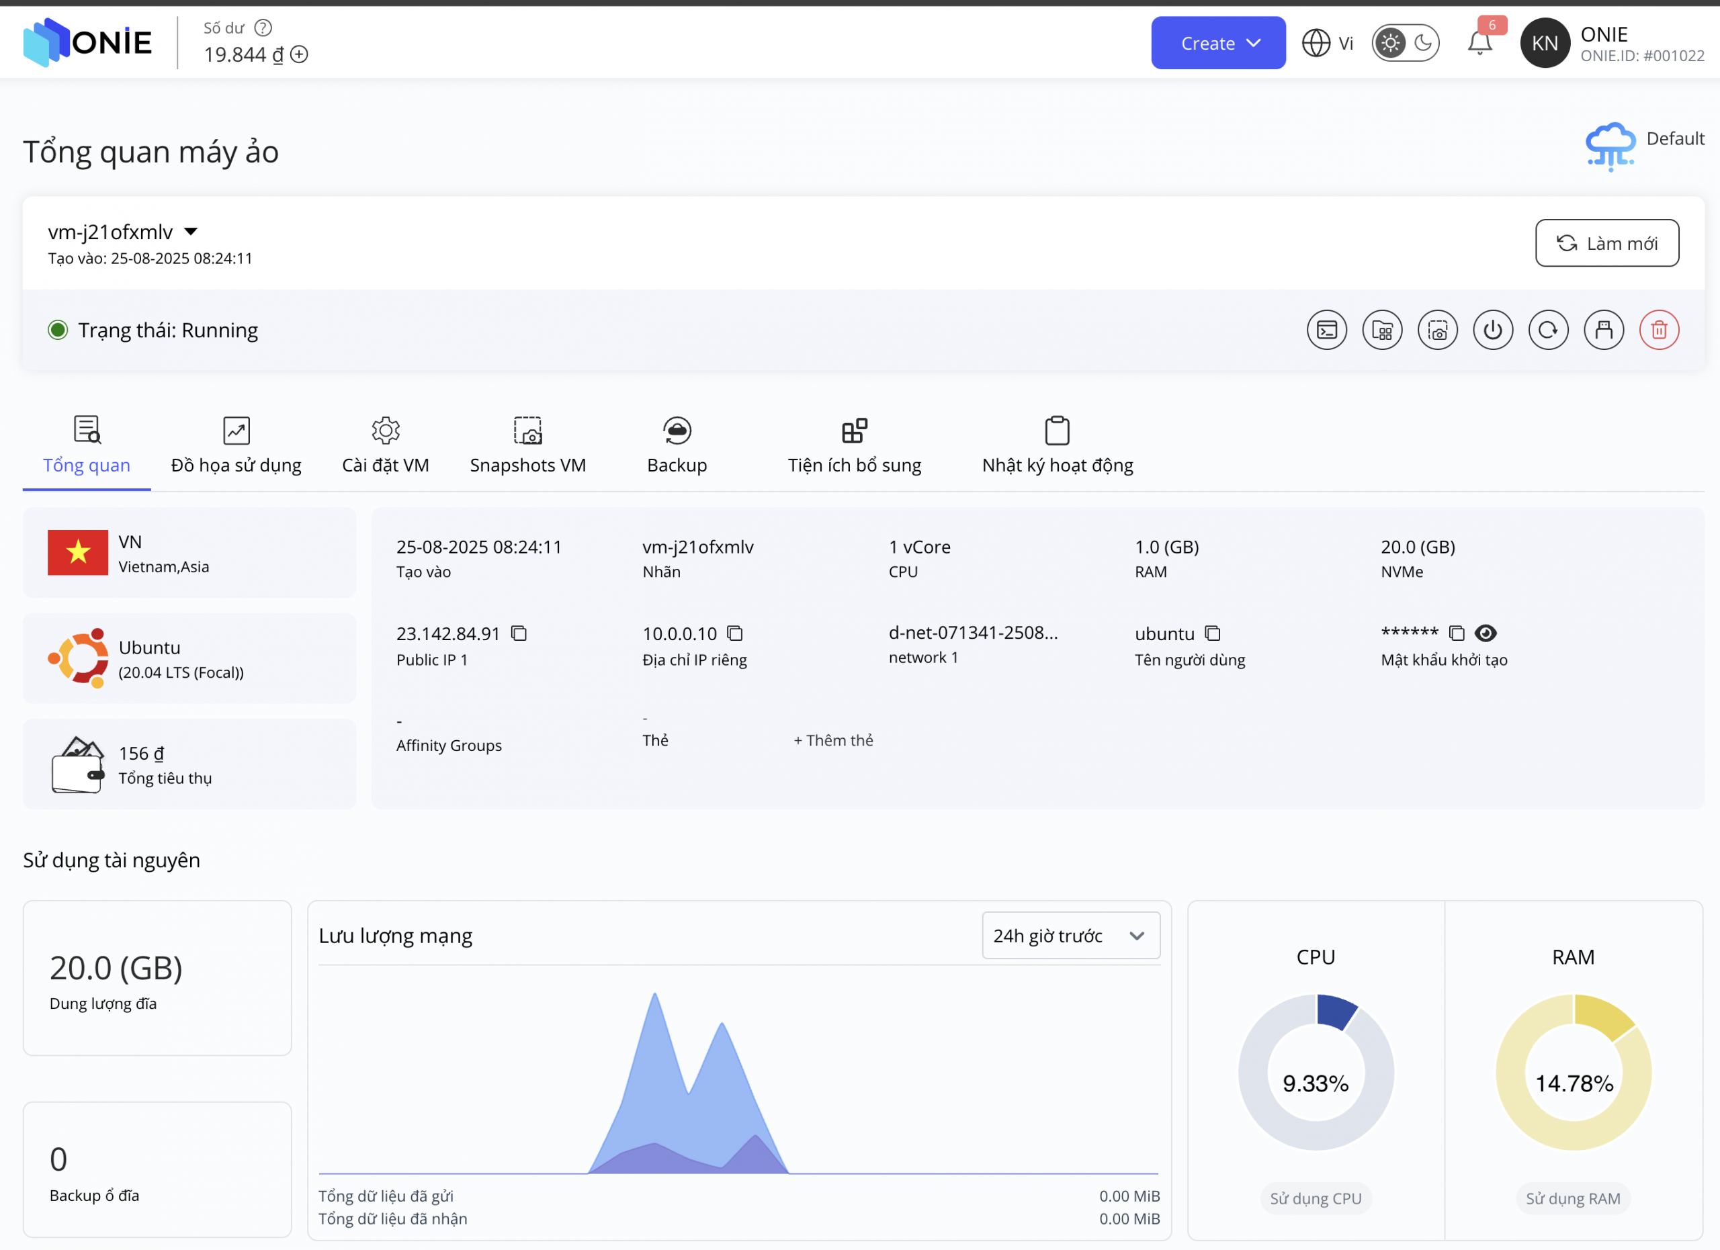Click the ONIE account name
This screenshot has width=1720, height=1250.
[x=1604, y=34]
